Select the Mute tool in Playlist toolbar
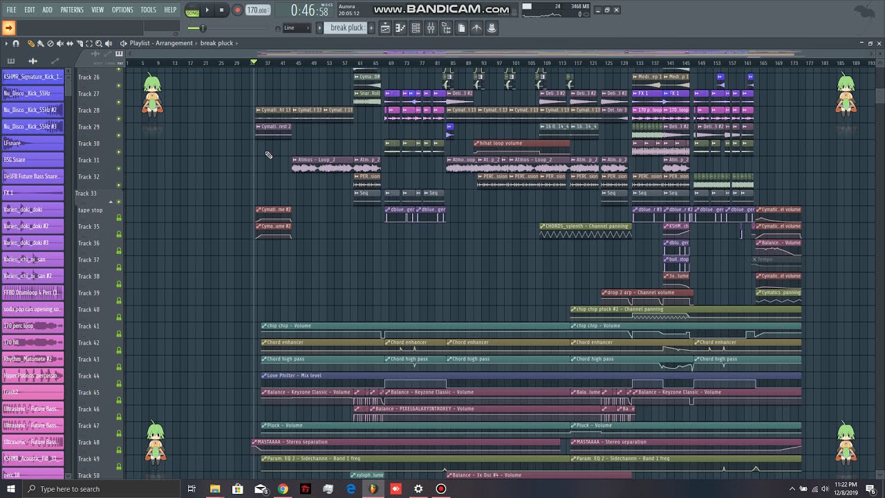 click(59, 43)
